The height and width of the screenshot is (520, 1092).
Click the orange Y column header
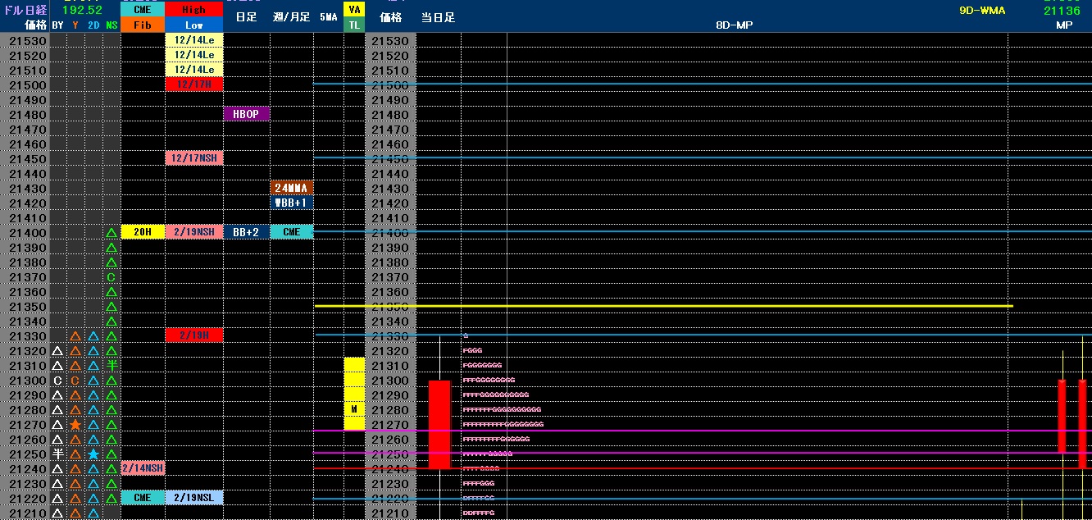[75, 25]
